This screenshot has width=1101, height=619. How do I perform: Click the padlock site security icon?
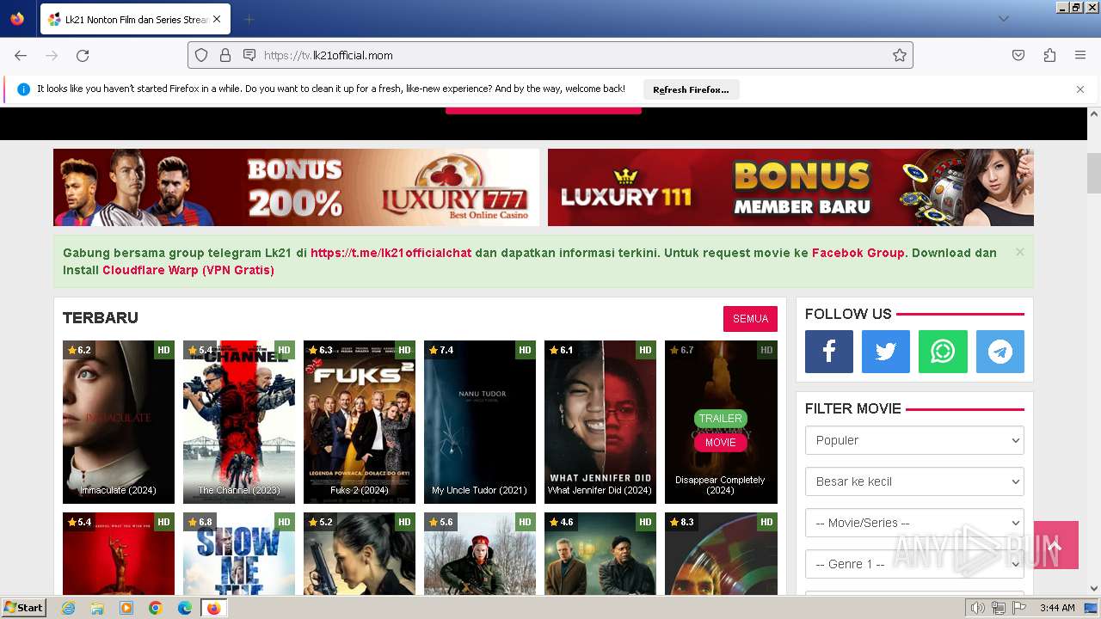[x=225, y=55]
